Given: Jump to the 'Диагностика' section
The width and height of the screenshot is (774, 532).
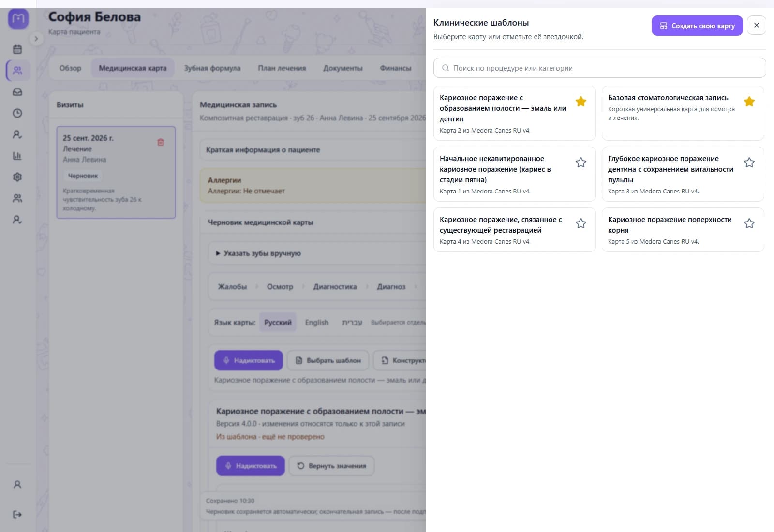Looking at the screenshot, I should 335,287.
